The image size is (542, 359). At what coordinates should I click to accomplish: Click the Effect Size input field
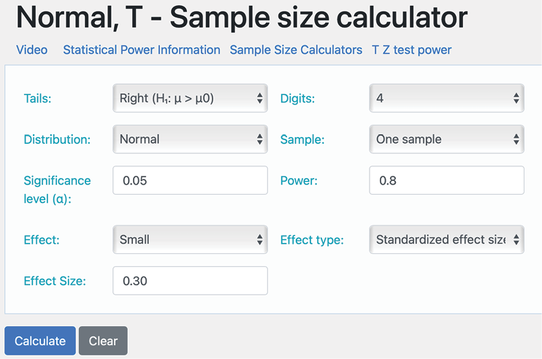click(190, 280)
